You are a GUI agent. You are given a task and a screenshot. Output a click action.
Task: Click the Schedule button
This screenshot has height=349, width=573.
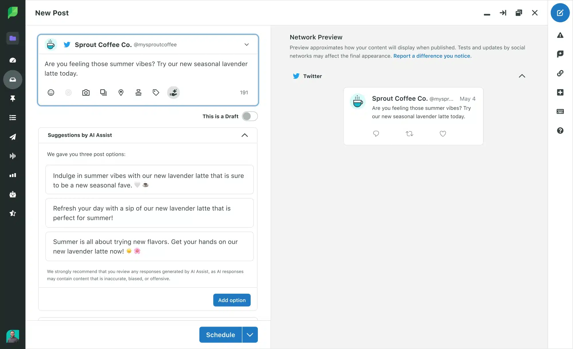[220, 334]
